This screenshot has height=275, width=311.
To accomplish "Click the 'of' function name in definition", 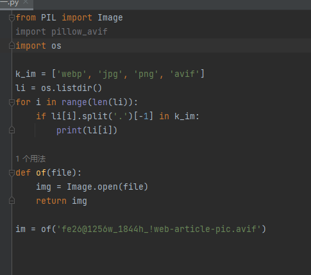I will pos(41,172).
